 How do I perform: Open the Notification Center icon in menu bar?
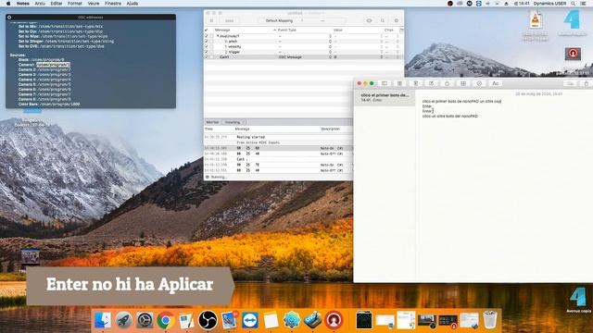tap(583, 4)
